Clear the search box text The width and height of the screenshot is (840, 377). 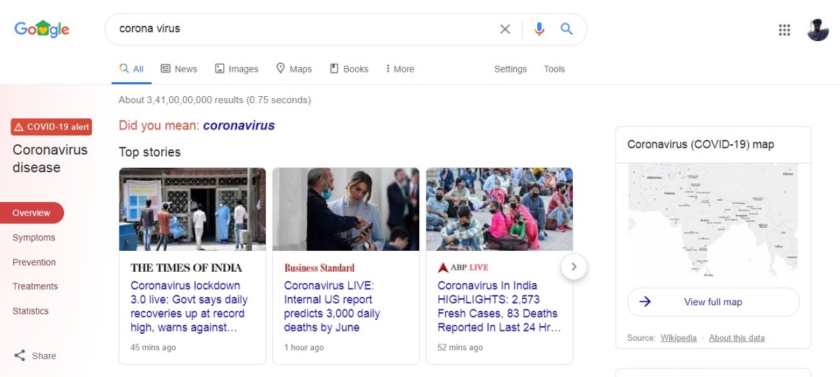tap(505, 29)
